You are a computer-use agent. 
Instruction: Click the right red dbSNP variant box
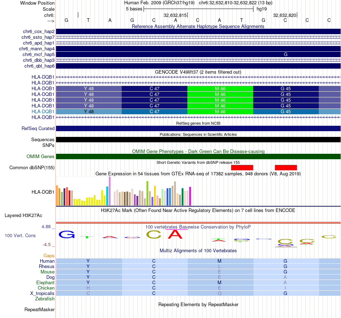tap(286, 167)
